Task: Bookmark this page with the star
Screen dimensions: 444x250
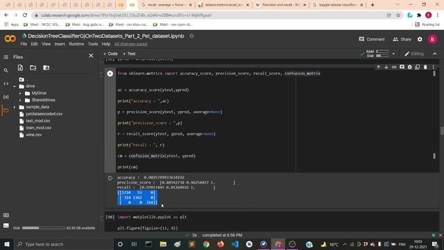Action: [x=398, y=15]
